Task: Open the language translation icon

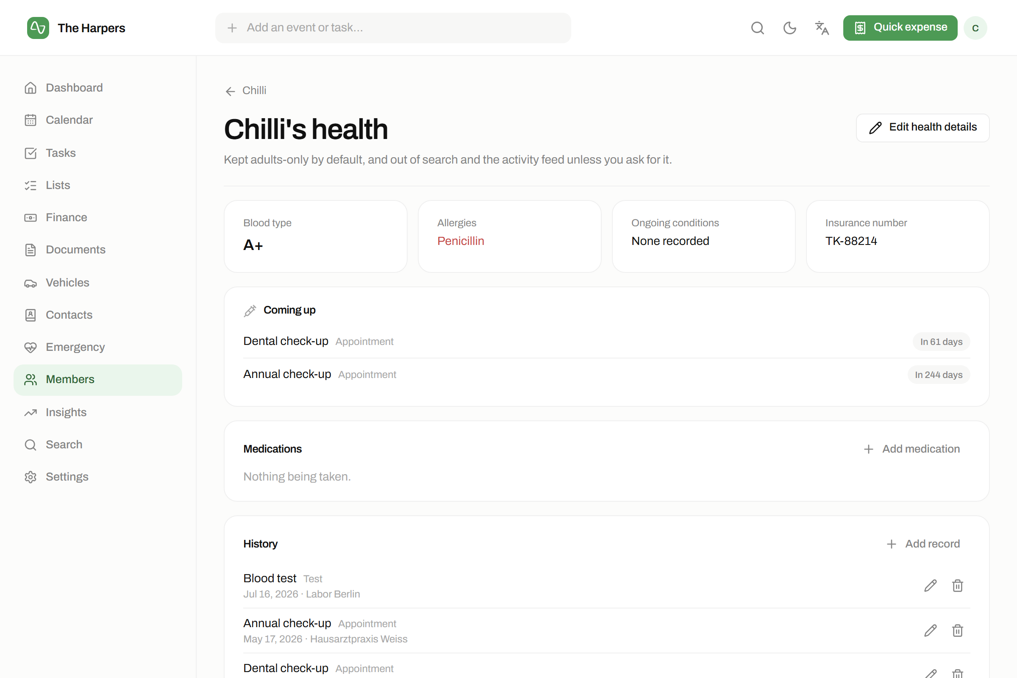Action: click(x=822, y=28)
